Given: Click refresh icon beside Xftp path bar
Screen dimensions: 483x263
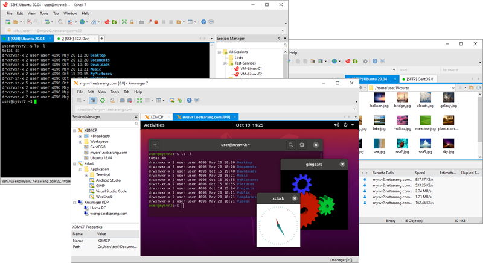Looking at the screenshot, I should (479, 88).
